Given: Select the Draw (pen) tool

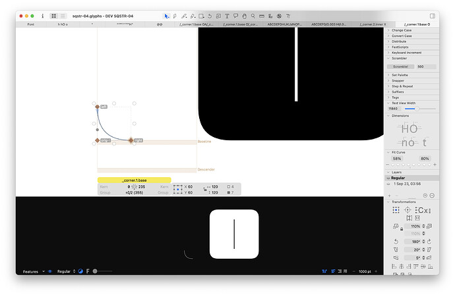Looking at the screenshot, I should [x=175, y=16].
